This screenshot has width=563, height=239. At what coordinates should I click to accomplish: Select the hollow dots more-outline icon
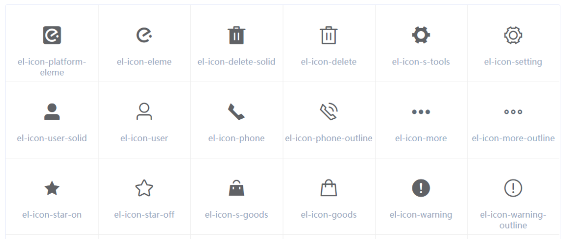click(x=513, y=112)
